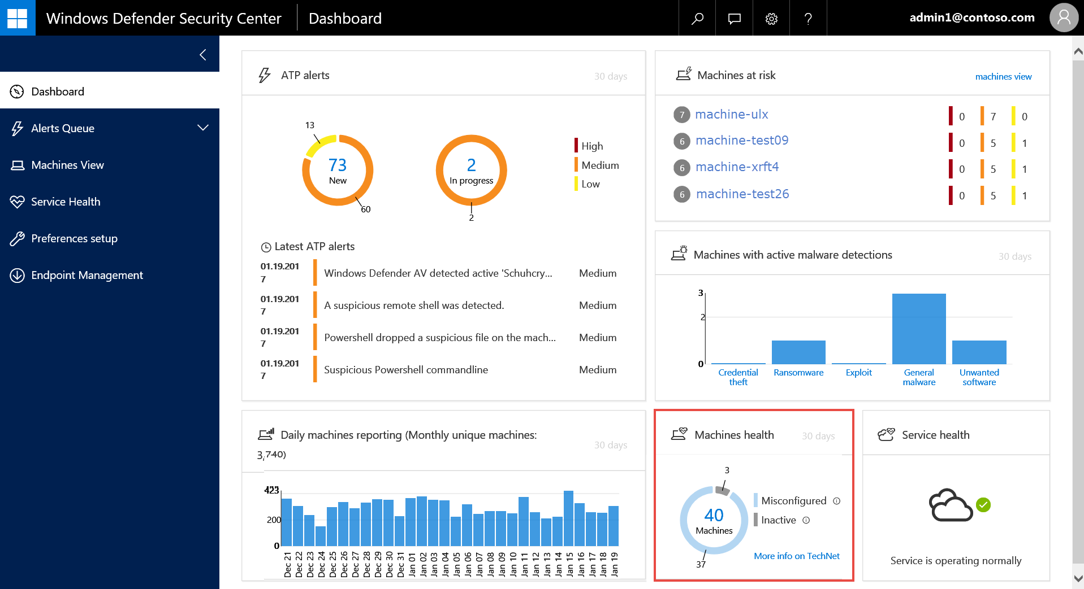Expand the Alerts Queue submenu
The image size is (1084, 589).
[202, 128]
